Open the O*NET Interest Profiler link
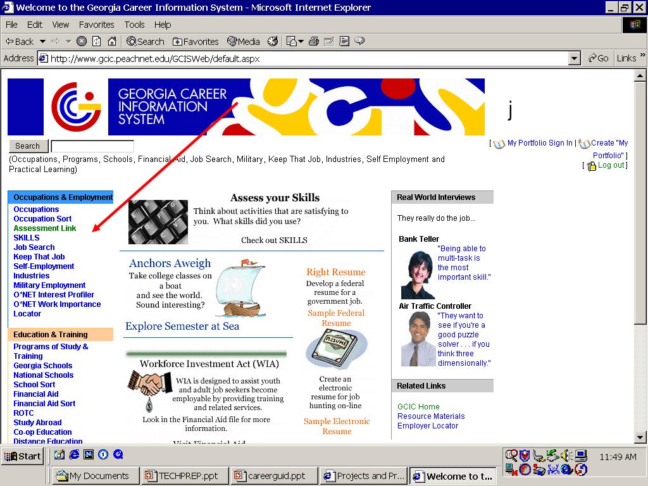Viewport: 648px width, 486px height. [x=54, y=295]
